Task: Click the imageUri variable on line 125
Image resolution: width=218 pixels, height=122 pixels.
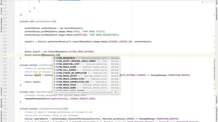Action: click(29, 41)
